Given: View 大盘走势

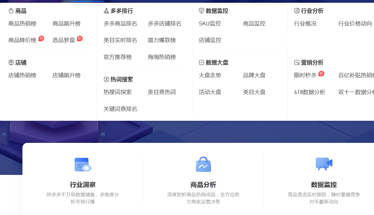Looking at the screenshot, I should pyautogui.click(x=210, y=75).
